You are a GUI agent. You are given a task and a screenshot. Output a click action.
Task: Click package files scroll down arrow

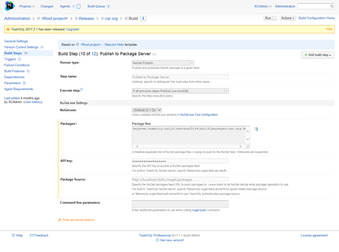pos(248,139)
